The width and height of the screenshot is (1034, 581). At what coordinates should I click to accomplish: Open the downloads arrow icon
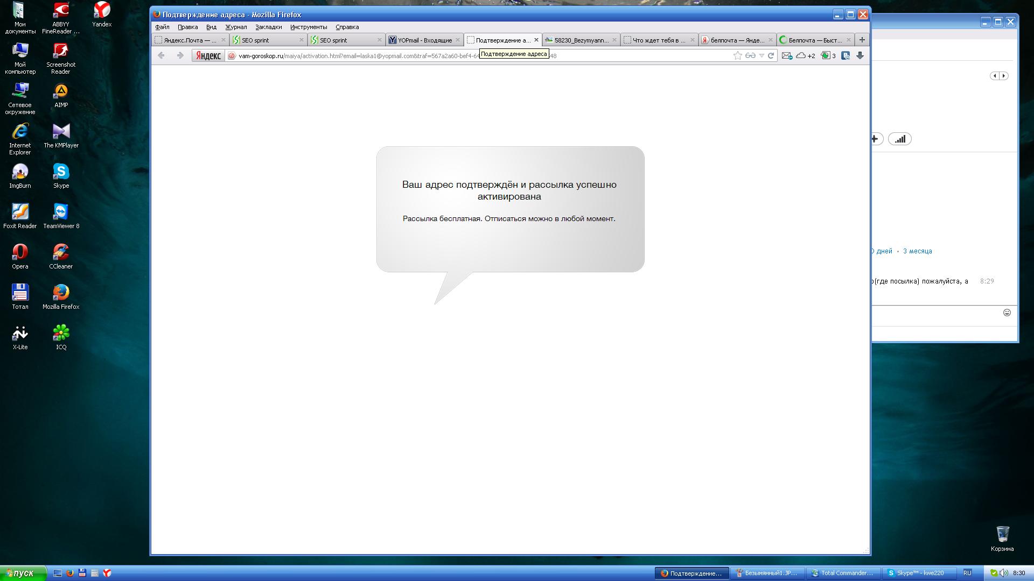click(x=860, y=55)
